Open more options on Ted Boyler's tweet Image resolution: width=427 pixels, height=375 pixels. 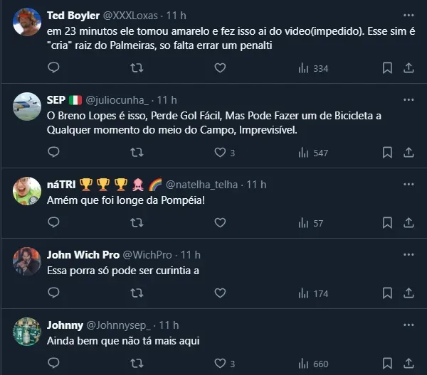coord(408,14)
